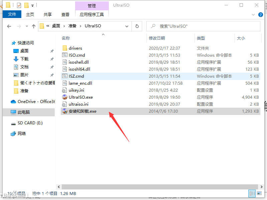
Task: Switch to large icons view layout
Action: [259, 193]
